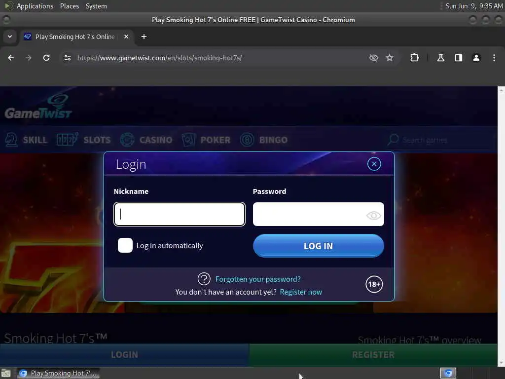Click the page vertical scrollbar
Image resolution: width=505 pixels, height=379 pixels.
[x=501, y=226]
